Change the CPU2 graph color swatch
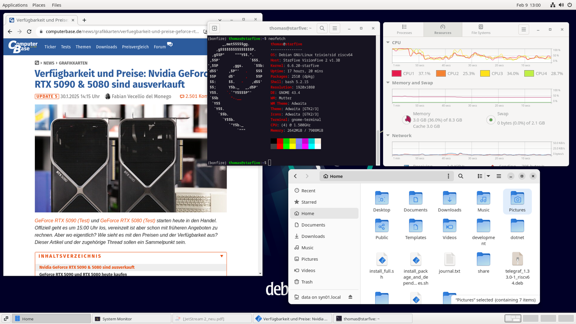 click(x=441, y=73)
